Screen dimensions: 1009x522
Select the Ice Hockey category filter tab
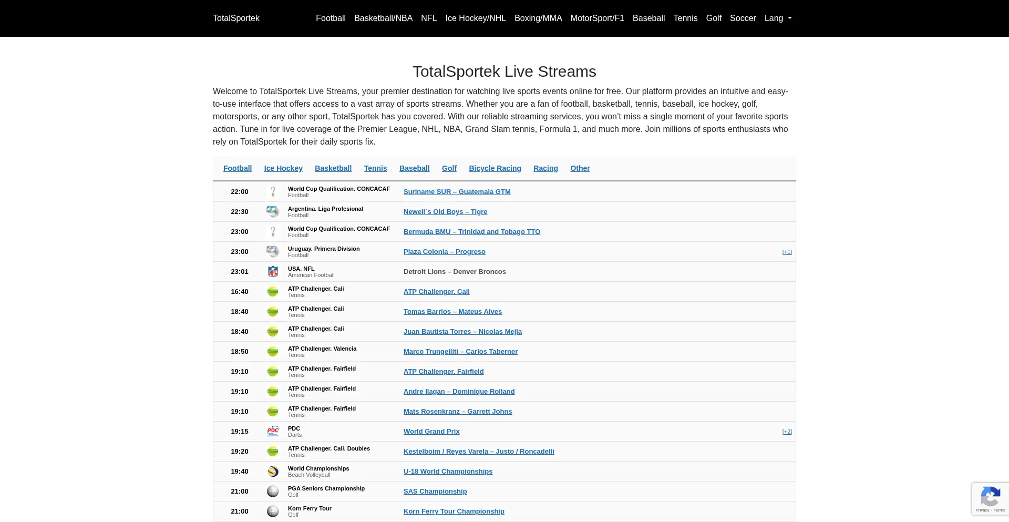pos(283,168)
